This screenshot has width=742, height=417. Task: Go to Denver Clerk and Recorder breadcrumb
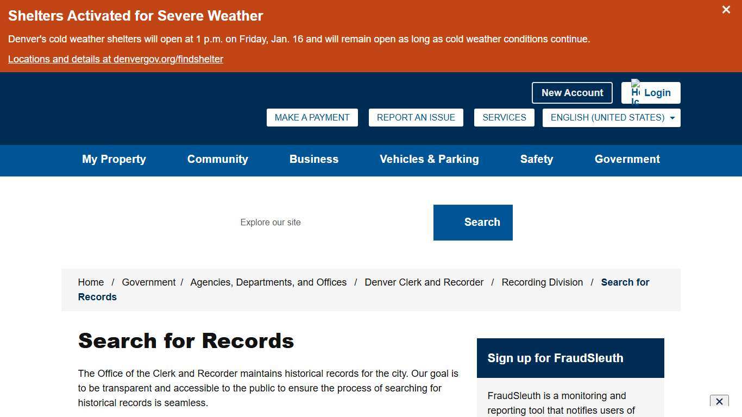tap(424, 282)
